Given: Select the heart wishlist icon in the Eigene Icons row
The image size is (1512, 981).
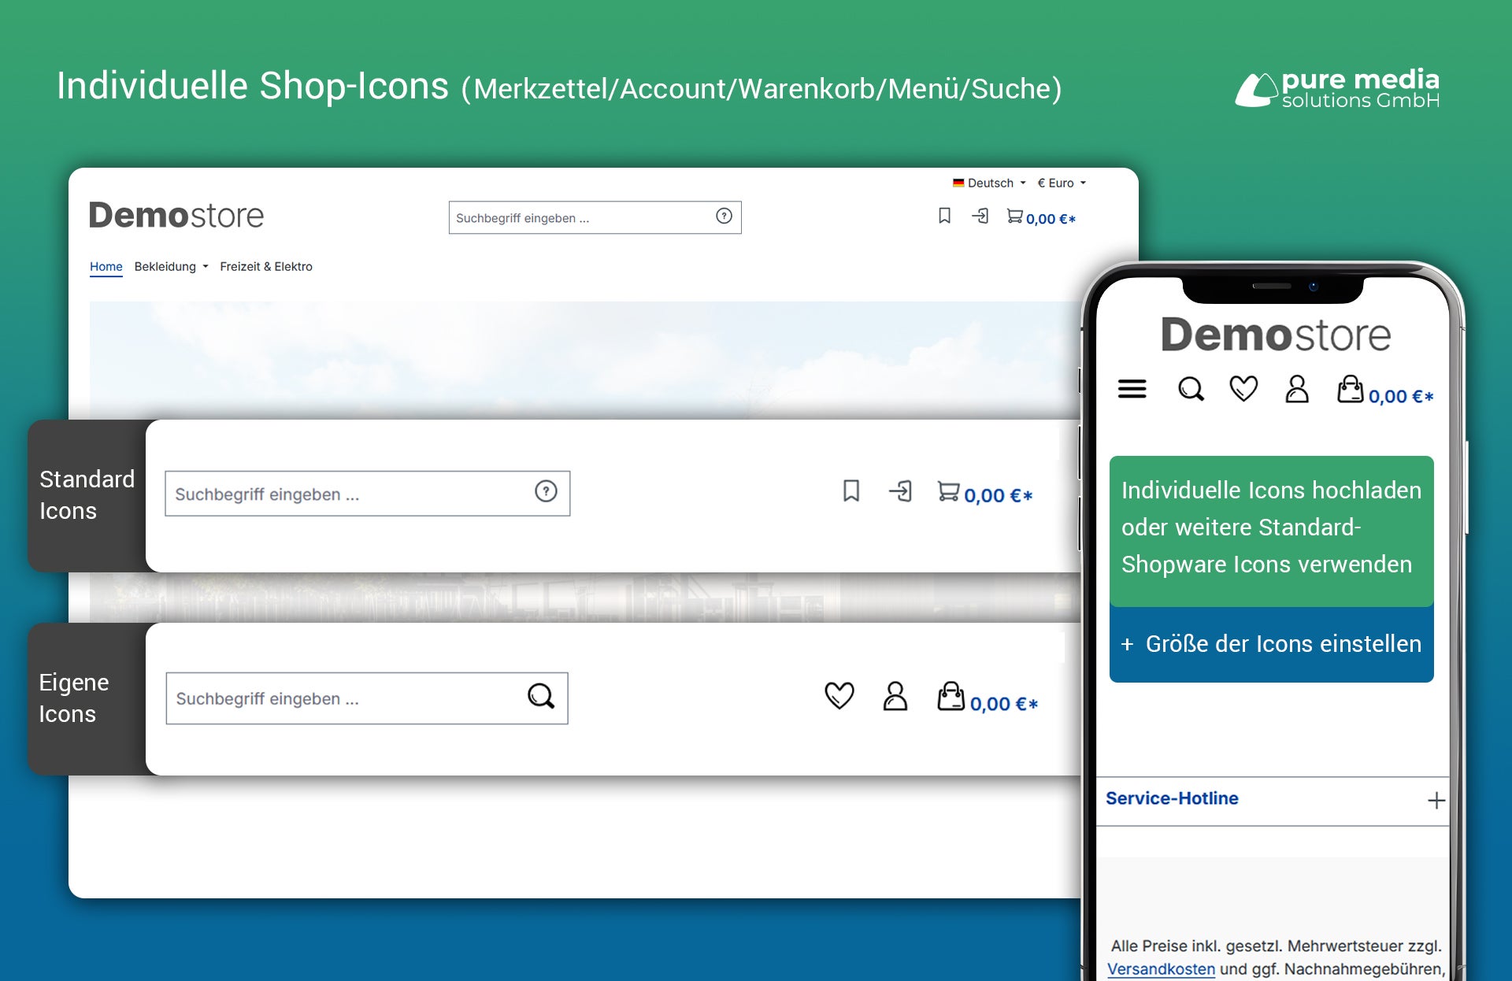Looking at the screenshot, I should (x=839, y=696).
